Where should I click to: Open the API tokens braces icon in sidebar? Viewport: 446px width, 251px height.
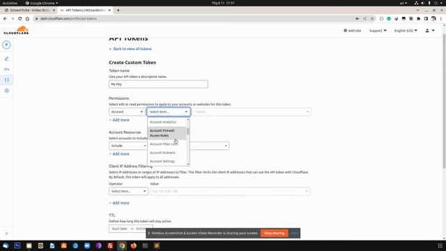coord(6,80)
